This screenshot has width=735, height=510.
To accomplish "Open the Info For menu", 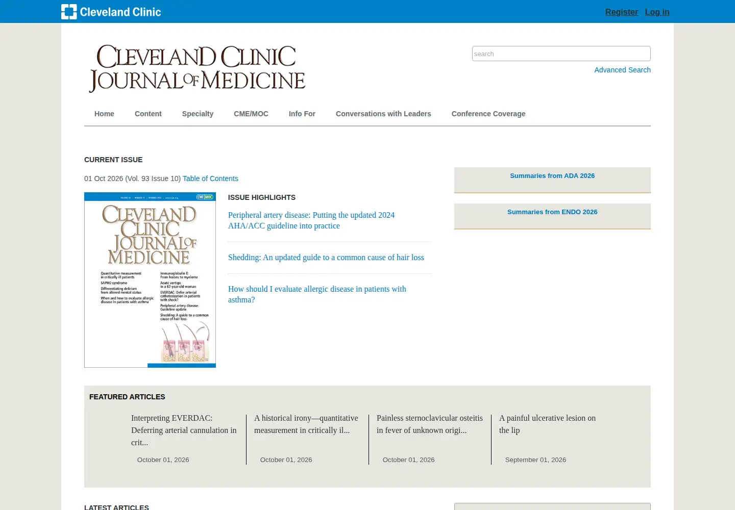I will coord(302,114).
